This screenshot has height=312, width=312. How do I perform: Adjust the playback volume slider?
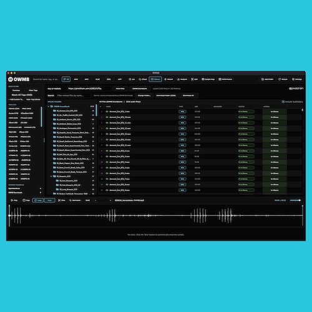tap(295, 200)
